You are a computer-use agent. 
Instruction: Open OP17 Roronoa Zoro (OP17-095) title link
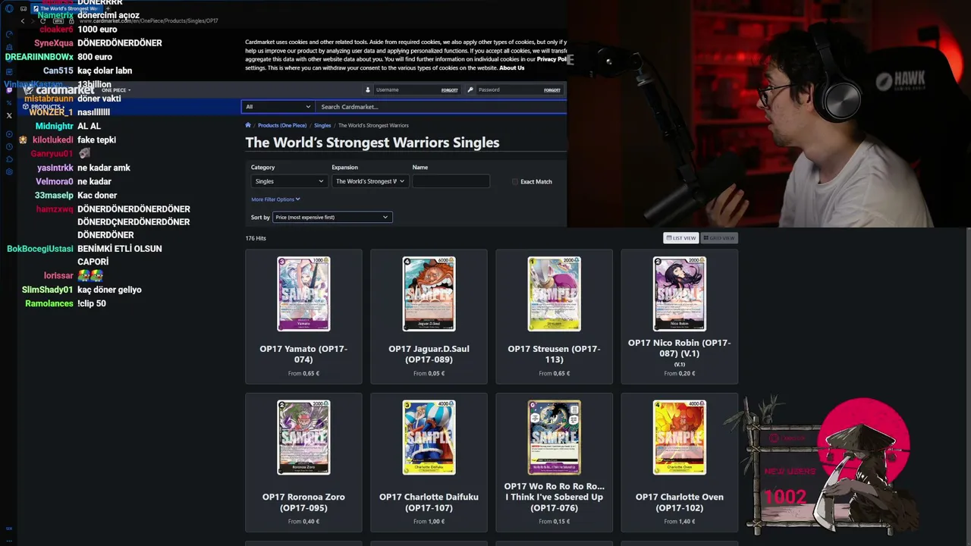303,502
